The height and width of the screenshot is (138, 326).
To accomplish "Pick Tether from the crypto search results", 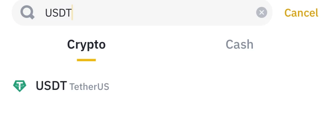I will (x=163, y=86).
